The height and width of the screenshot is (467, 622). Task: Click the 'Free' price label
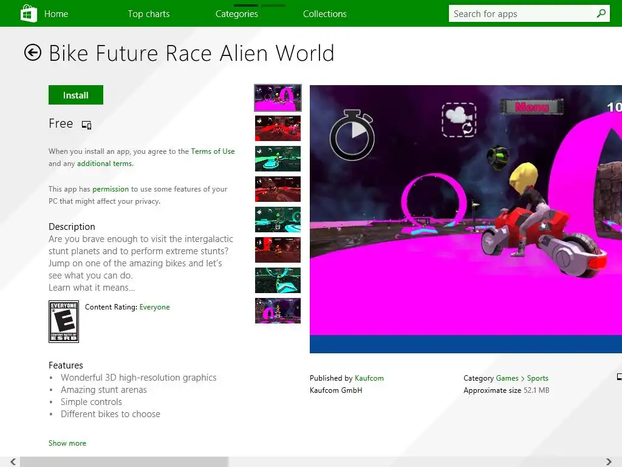(x=61, y=123)
